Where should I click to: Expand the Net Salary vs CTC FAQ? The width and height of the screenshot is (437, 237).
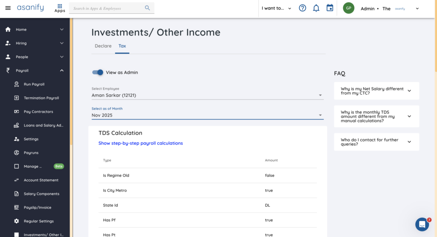(376, 91)
